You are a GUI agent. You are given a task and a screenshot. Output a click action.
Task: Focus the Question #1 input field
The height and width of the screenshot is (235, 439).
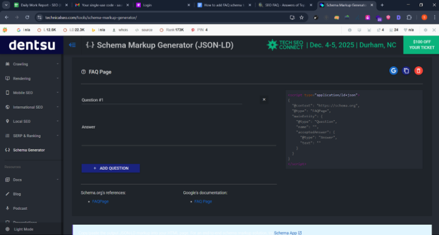coord(161,100)
